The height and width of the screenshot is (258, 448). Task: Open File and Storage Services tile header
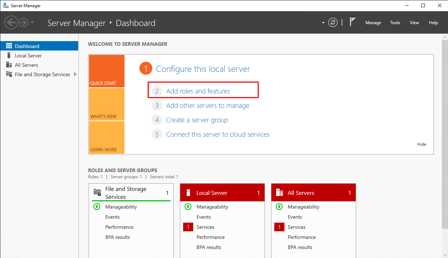pyautogui.click(x=131, y=193)
